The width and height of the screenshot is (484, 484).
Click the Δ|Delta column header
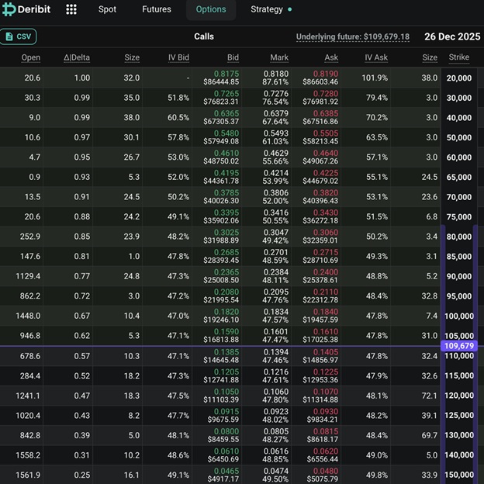point(77,57)
